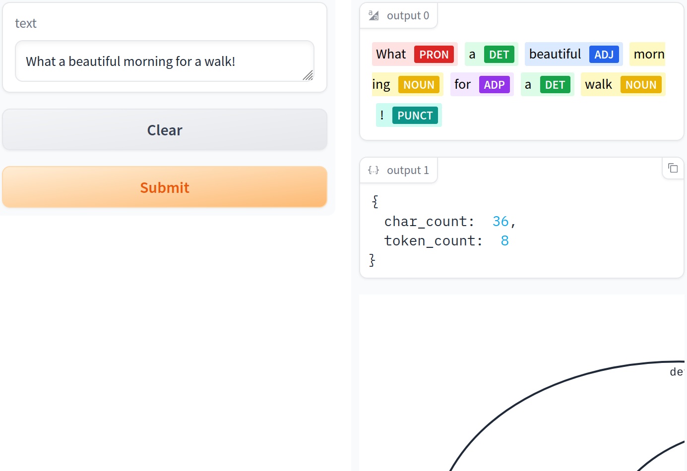The width and height of the screenshot is (687, 471).
Task: Click inside the text input field
Action: pos(164,61)
